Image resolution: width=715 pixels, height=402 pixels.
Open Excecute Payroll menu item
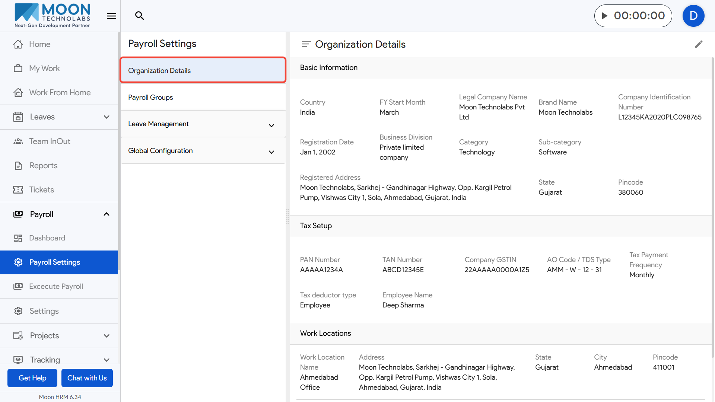point(56,287)
